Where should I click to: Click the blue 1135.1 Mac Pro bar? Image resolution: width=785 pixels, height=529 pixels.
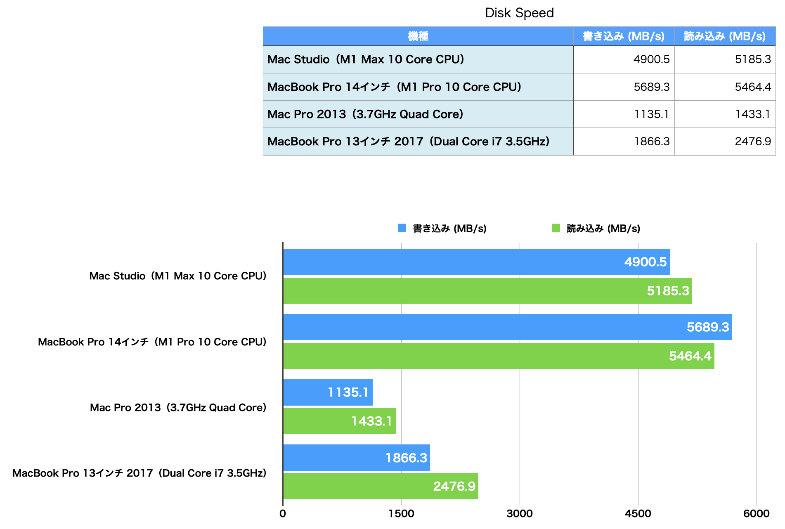328,392
